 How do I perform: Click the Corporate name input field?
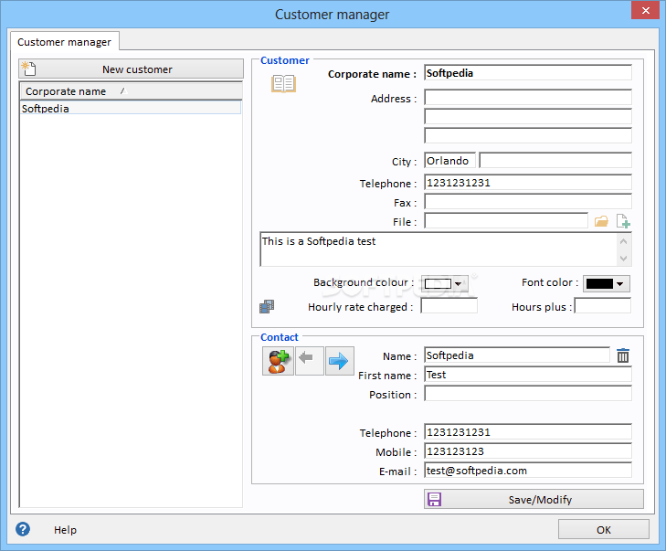click(x=528, y=73)
